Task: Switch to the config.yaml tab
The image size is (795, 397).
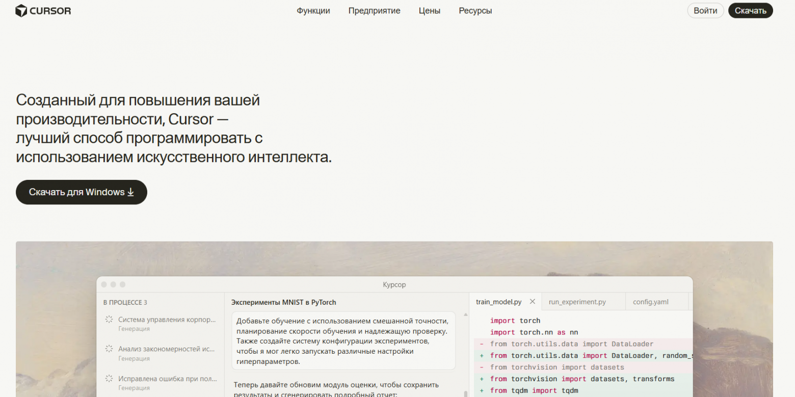Action: (x=650, y=302)
